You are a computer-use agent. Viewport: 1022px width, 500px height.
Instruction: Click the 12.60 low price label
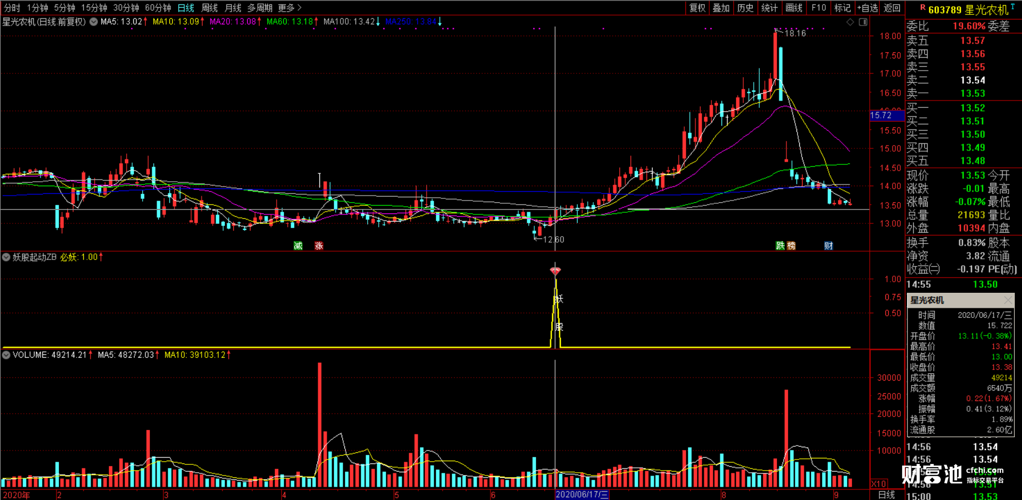tap(553, 239)
